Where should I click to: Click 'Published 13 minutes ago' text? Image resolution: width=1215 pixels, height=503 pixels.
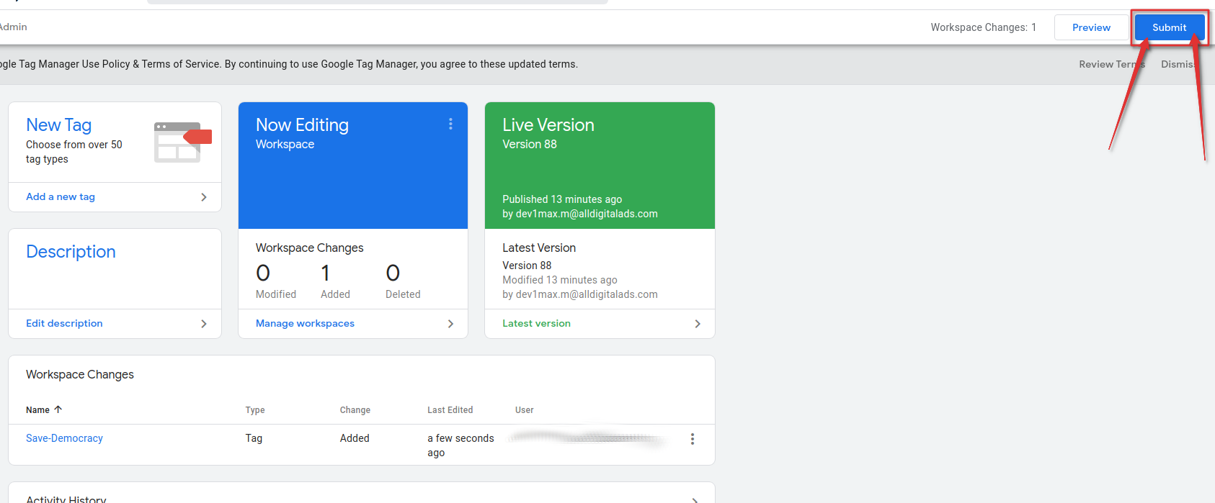[562, 199]
